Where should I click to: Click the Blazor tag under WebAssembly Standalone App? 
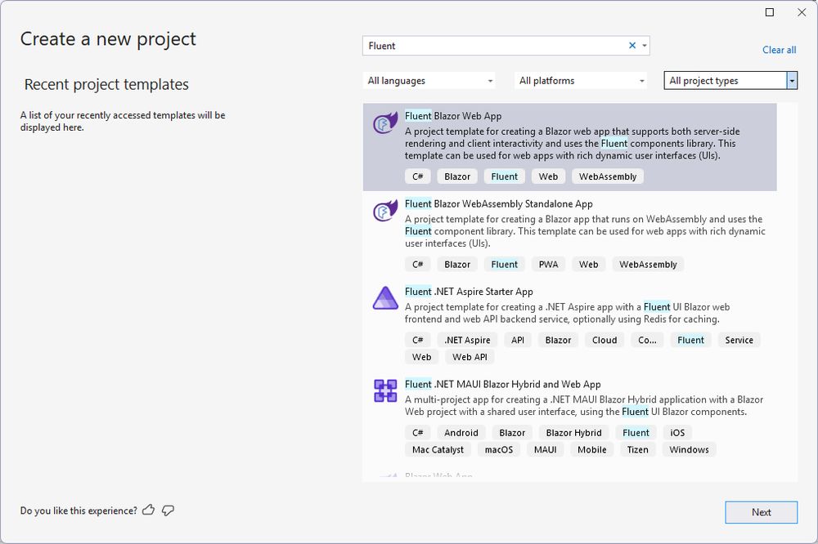457,265
